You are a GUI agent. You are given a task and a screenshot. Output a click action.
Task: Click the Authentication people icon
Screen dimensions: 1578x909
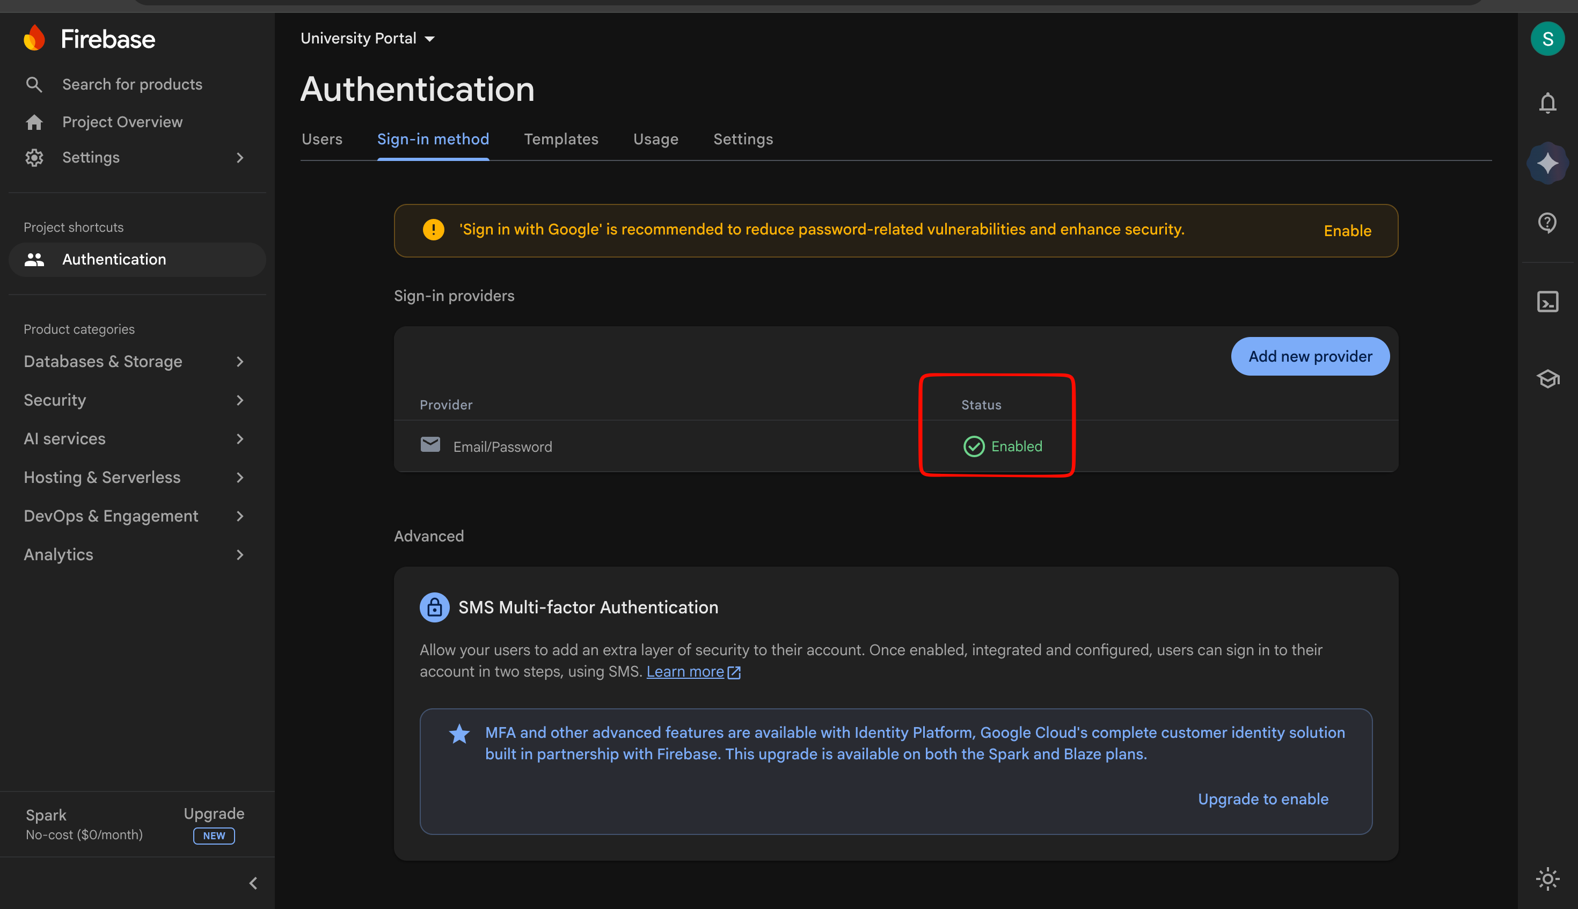point(34,260)
